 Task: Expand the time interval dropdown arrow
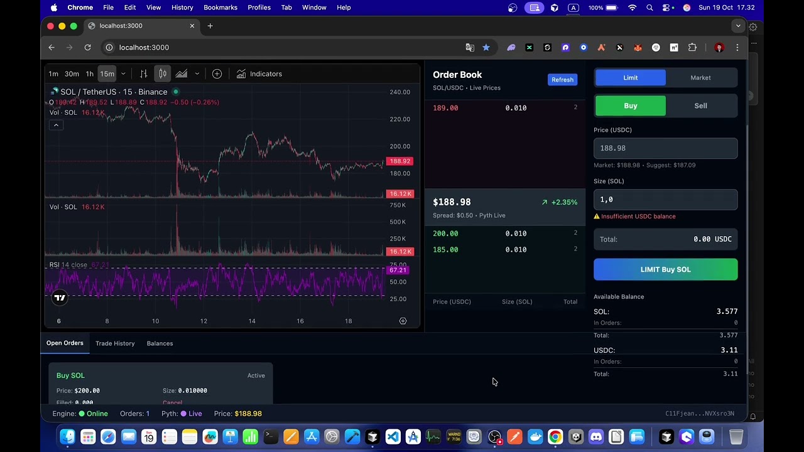[x=123, y=74]
